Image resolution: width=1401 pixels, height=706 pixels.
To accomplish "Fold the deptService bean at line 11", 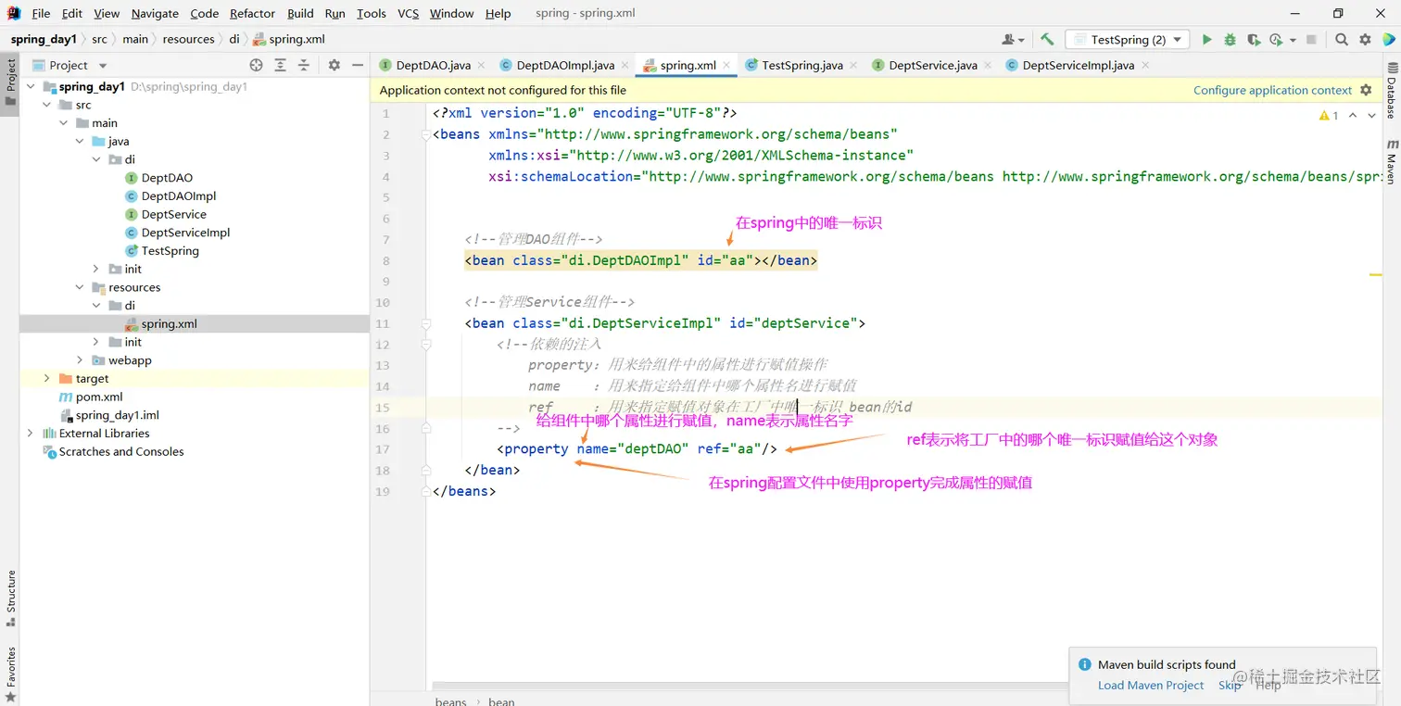I will [426, 323].
